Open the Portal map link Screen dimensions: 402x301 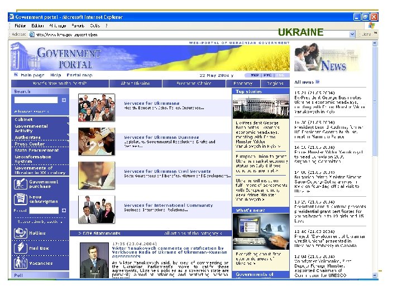tap(79, 75)
